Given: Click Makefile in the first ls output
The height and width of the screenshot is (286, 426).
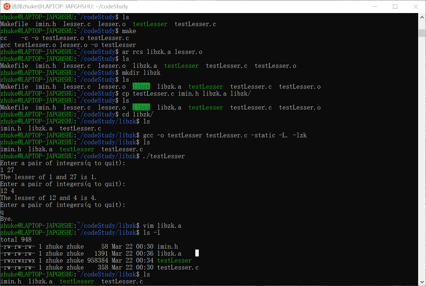Looking at the screenshot, I should [14, 24].
